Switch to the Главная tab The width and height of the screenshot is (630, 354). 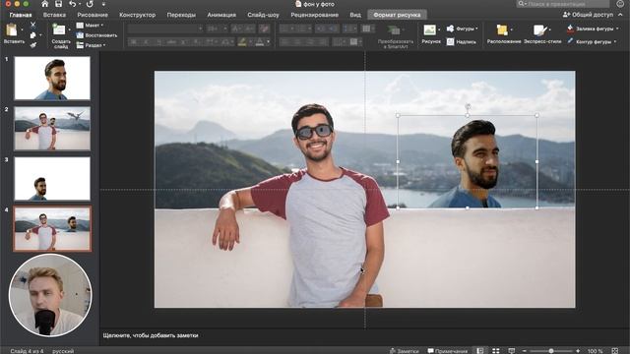[21, 15]
